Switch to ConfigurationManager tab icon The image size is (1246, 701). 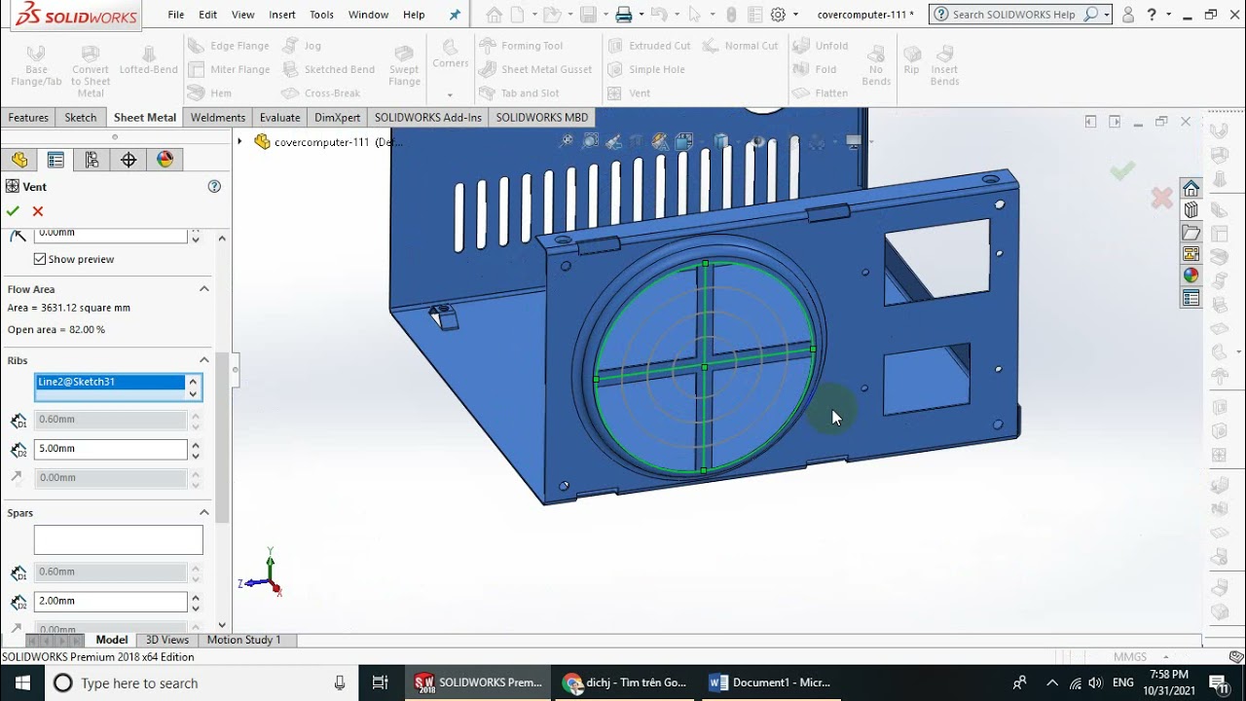pos(92,160)
